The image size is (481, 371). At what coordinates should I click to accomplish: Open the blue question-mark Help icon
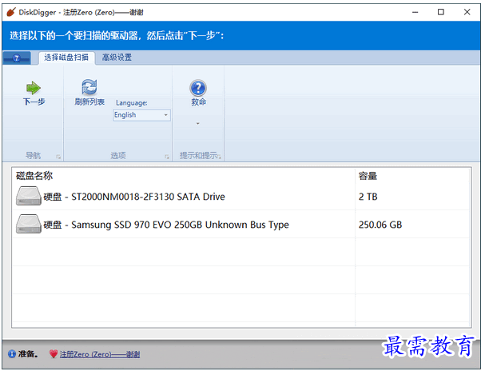[198, 88]
